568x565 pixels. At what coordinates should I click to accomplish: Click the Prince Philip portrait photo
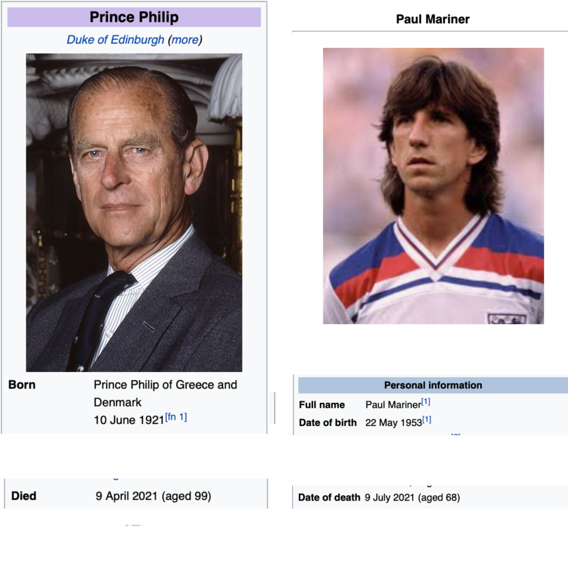coord(134,212)
